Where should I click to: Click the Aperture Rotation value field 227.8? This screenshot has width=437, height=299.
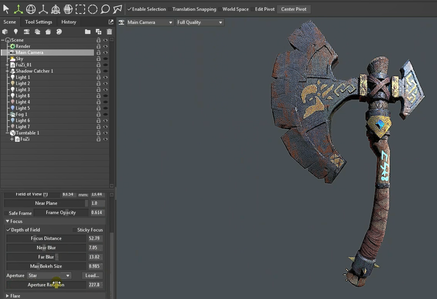[95, 285]
